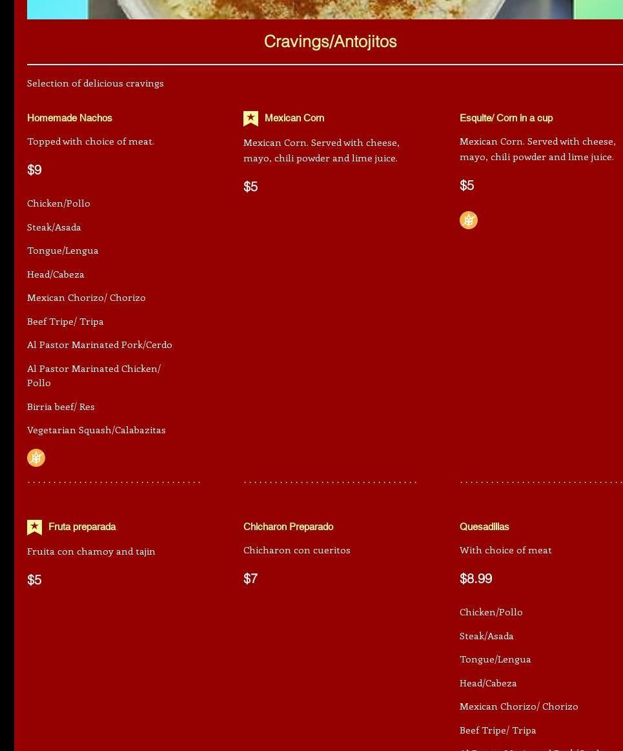Image resolution: width=623 pixels, height=751 pixels.
Task: Open the Homemade Nachos item
Action: pyautogui.click(x=70, y=118)
